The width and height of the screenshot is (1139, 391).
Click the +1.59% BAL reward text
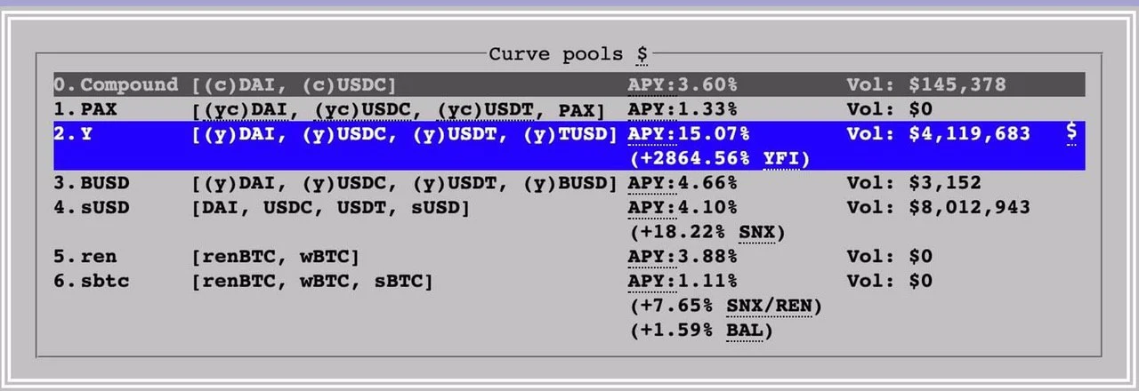tap(700, 331)
